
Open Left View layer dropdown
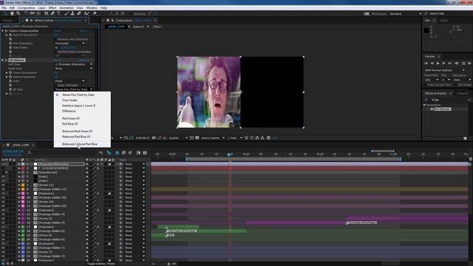coord(74,64)
